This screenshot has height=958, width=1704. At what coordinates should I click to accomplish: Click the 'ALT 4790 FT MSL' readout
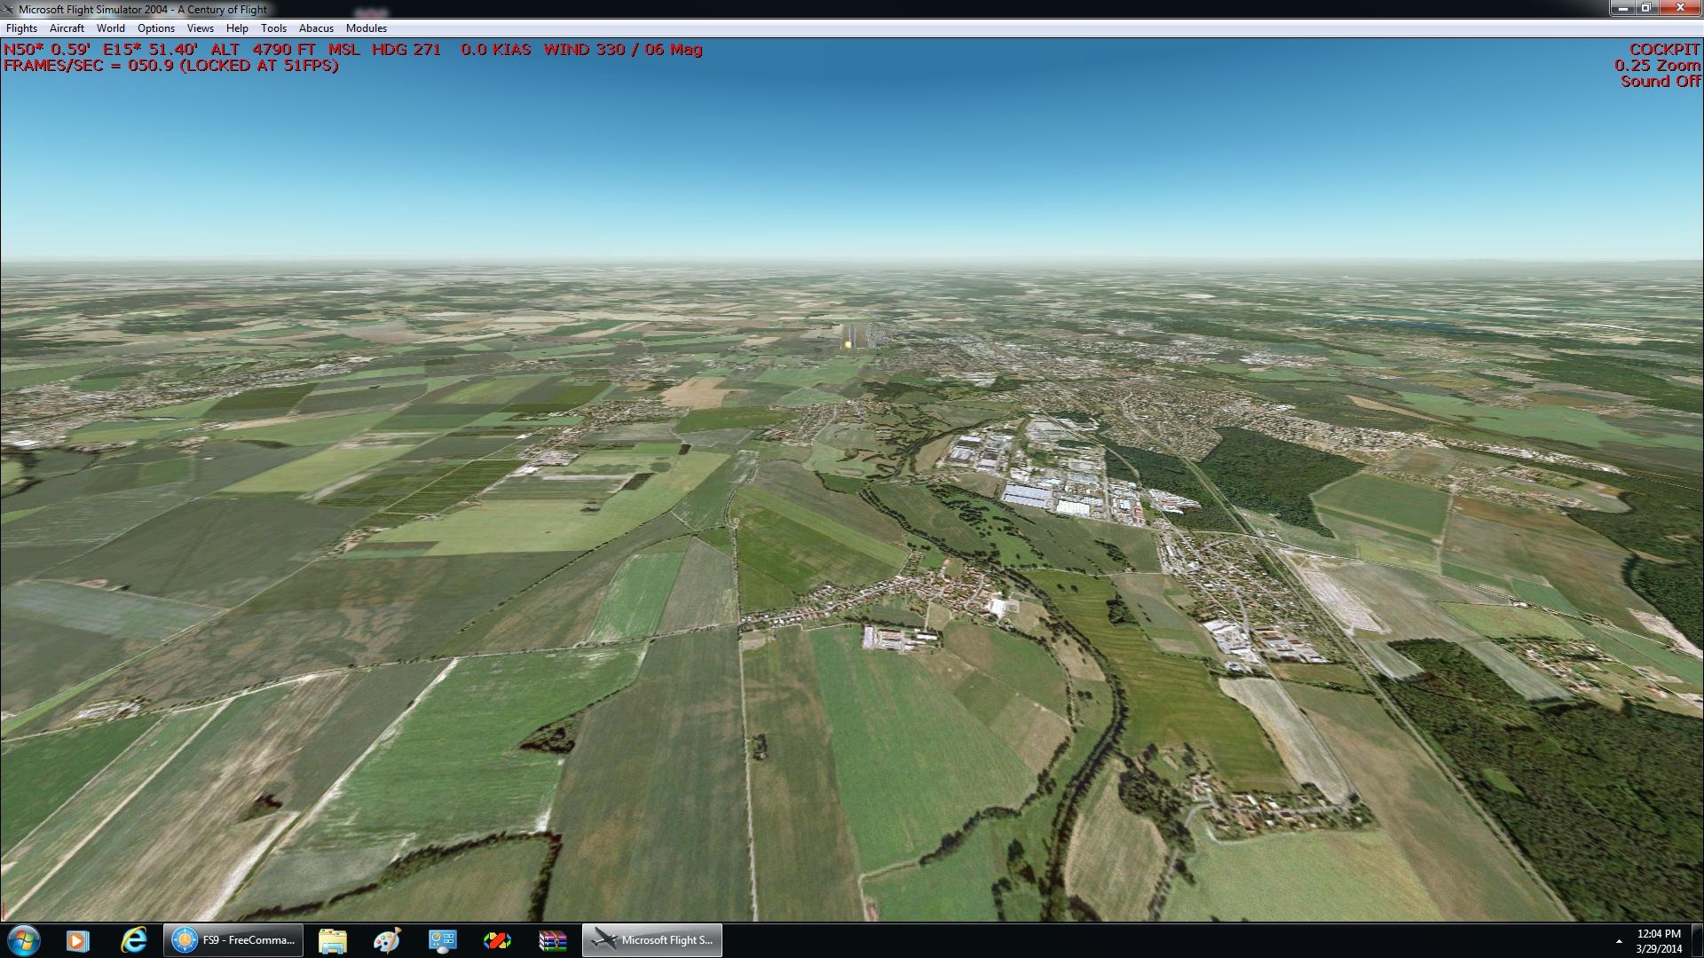click(285, 50)
